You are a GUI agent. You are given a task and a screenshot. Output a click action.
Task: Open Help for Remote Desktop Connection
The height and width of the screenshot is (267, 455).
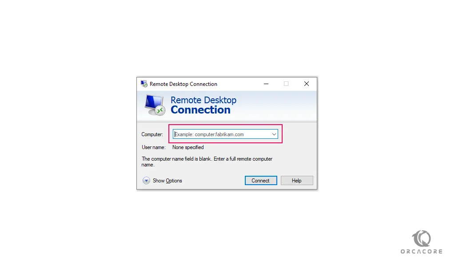click(x=297, y=180)
